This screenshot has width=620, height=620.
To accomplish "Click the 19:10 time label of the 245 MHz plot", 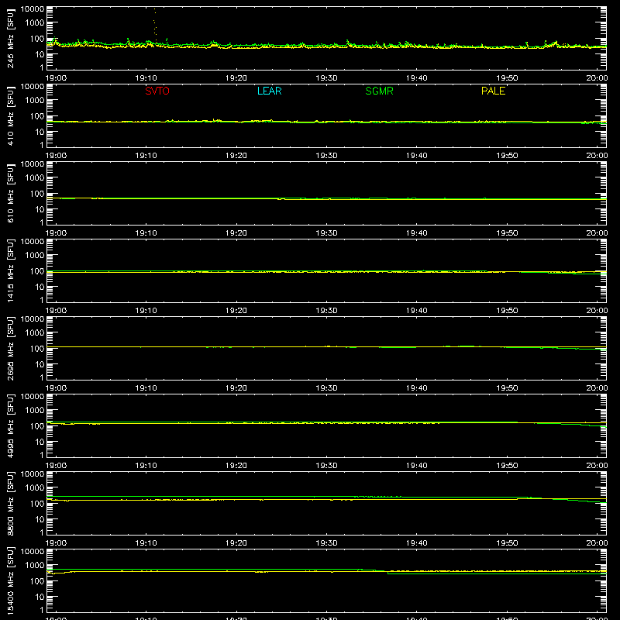I will click(146, 78).
